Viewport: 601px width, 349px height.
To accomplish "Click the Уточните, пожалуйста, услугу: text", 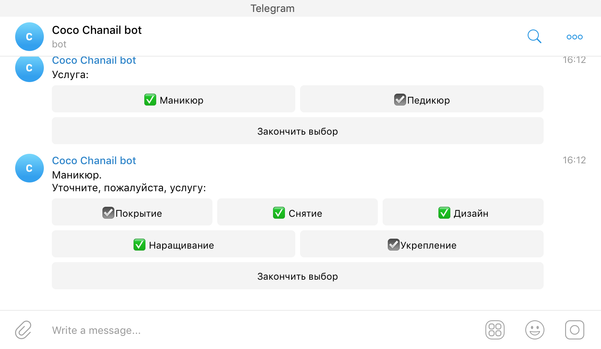I will pyautogui.click(x=129, y=188).
